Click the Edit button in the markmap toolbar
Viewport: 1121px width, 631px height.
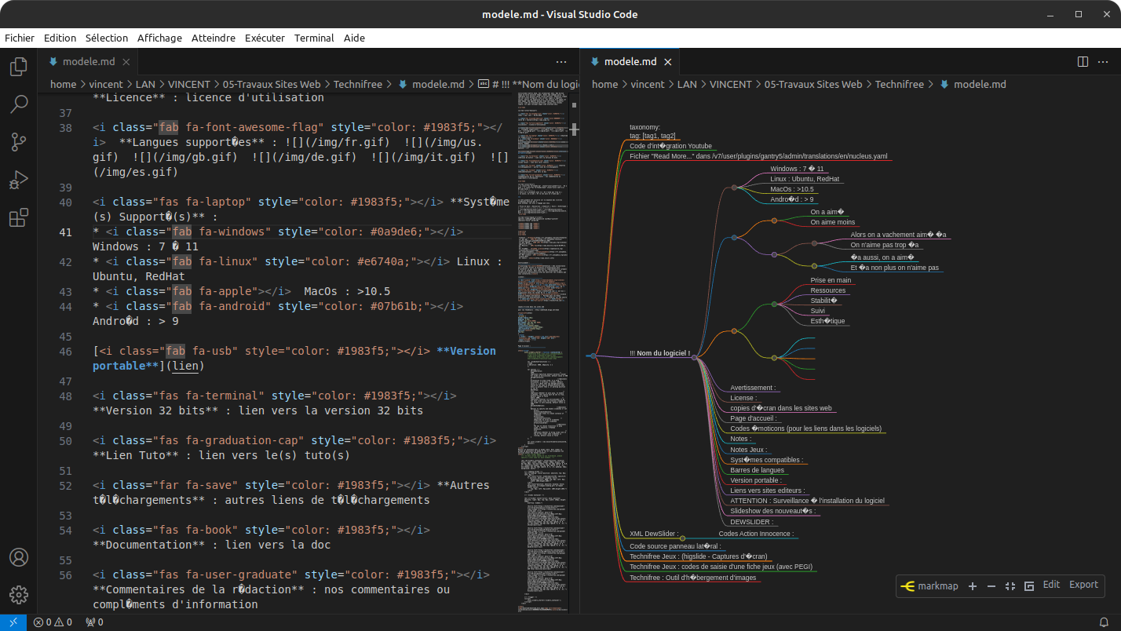[1051, 585]
